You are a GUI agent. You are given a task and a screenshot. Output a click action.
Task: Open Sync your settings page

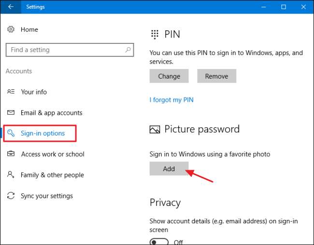(47, 196)
